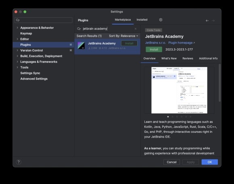The image size is (234, 184).
Task: Click the Code Tools tag
Action: (154, 30)
